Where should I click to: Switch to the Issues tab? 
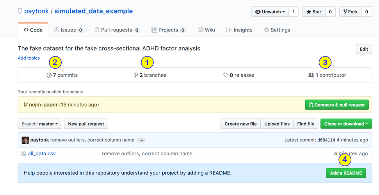[x=69, y=30]
